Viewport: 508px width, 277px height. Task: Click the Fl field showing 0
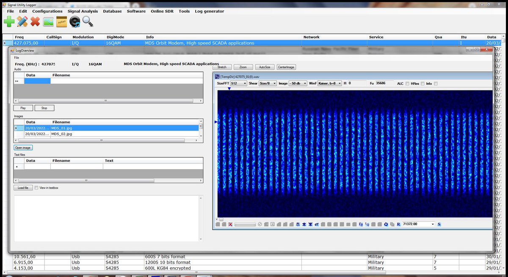(357, 84)
